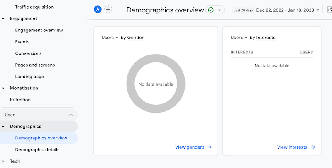Click the arrow icon beside View genders
332x168 pixels.
[x=210, y=147]
